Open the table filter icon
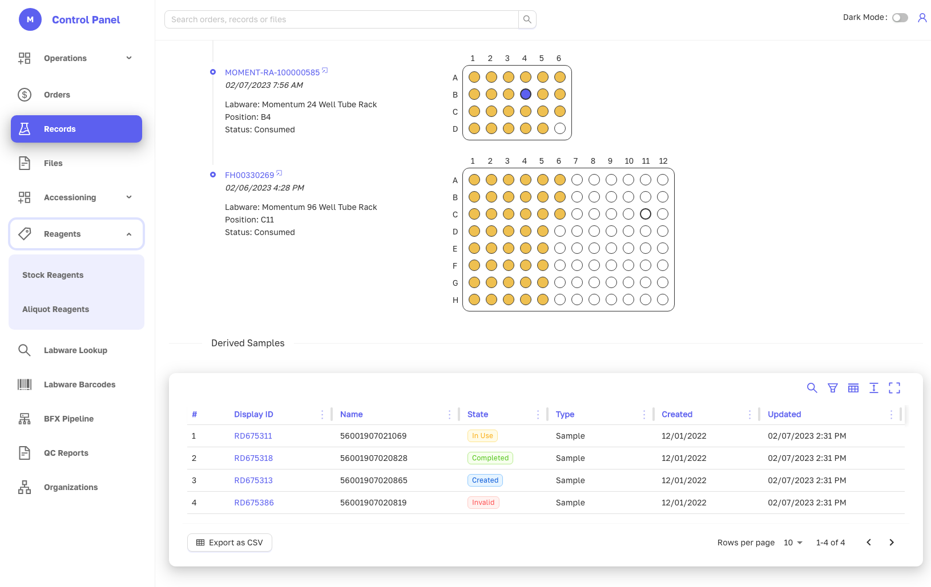Viewport: 931px width, 587px height. 833,388
